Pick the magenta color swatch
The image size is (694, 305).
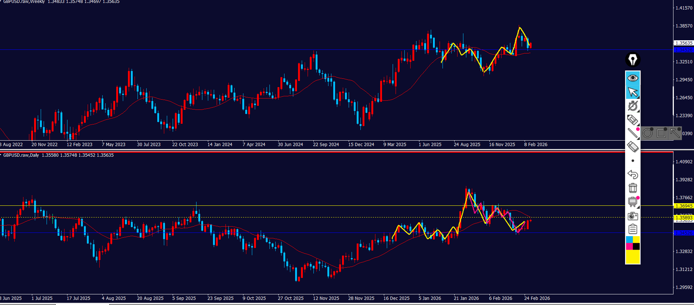[x=629, y=246]
